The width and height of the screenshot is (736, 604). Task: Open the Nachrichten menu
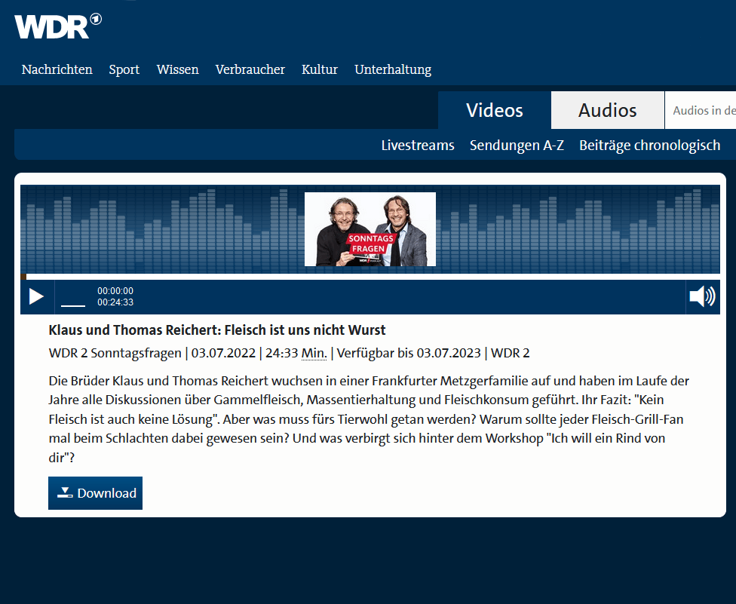57,69
